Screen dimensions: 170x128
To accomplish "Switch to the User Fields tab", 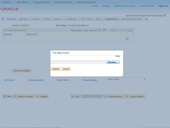I will coord(86,19).
